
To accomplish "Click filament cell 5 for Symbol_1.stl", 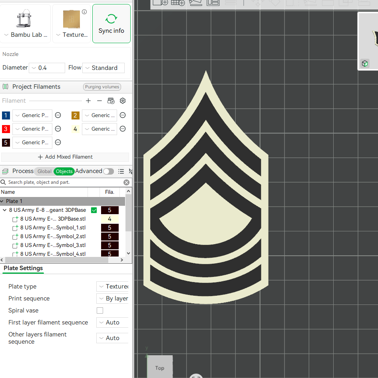I will tap(110, 228).
